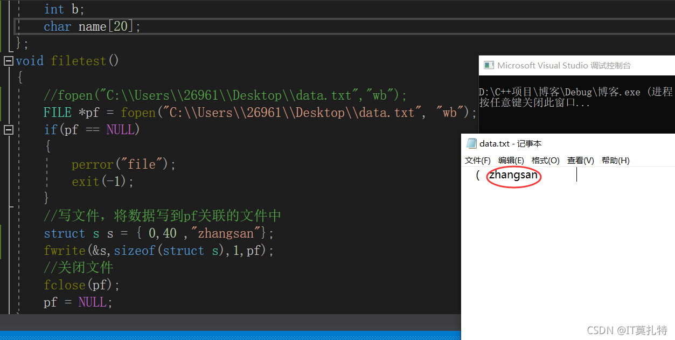Click the debug console window icon
675x340 pixels.
click(489, 65)
